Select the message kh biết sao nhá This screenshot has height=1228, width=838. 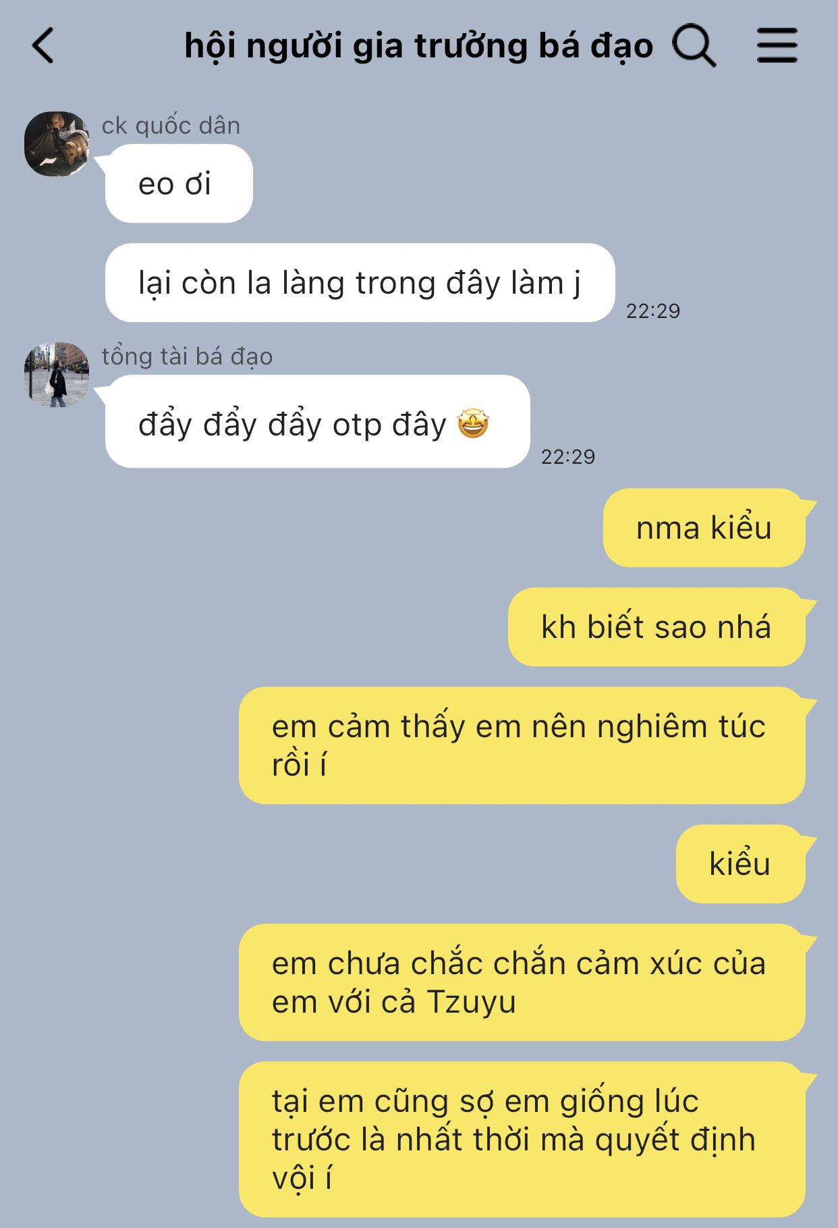point(657,627)
